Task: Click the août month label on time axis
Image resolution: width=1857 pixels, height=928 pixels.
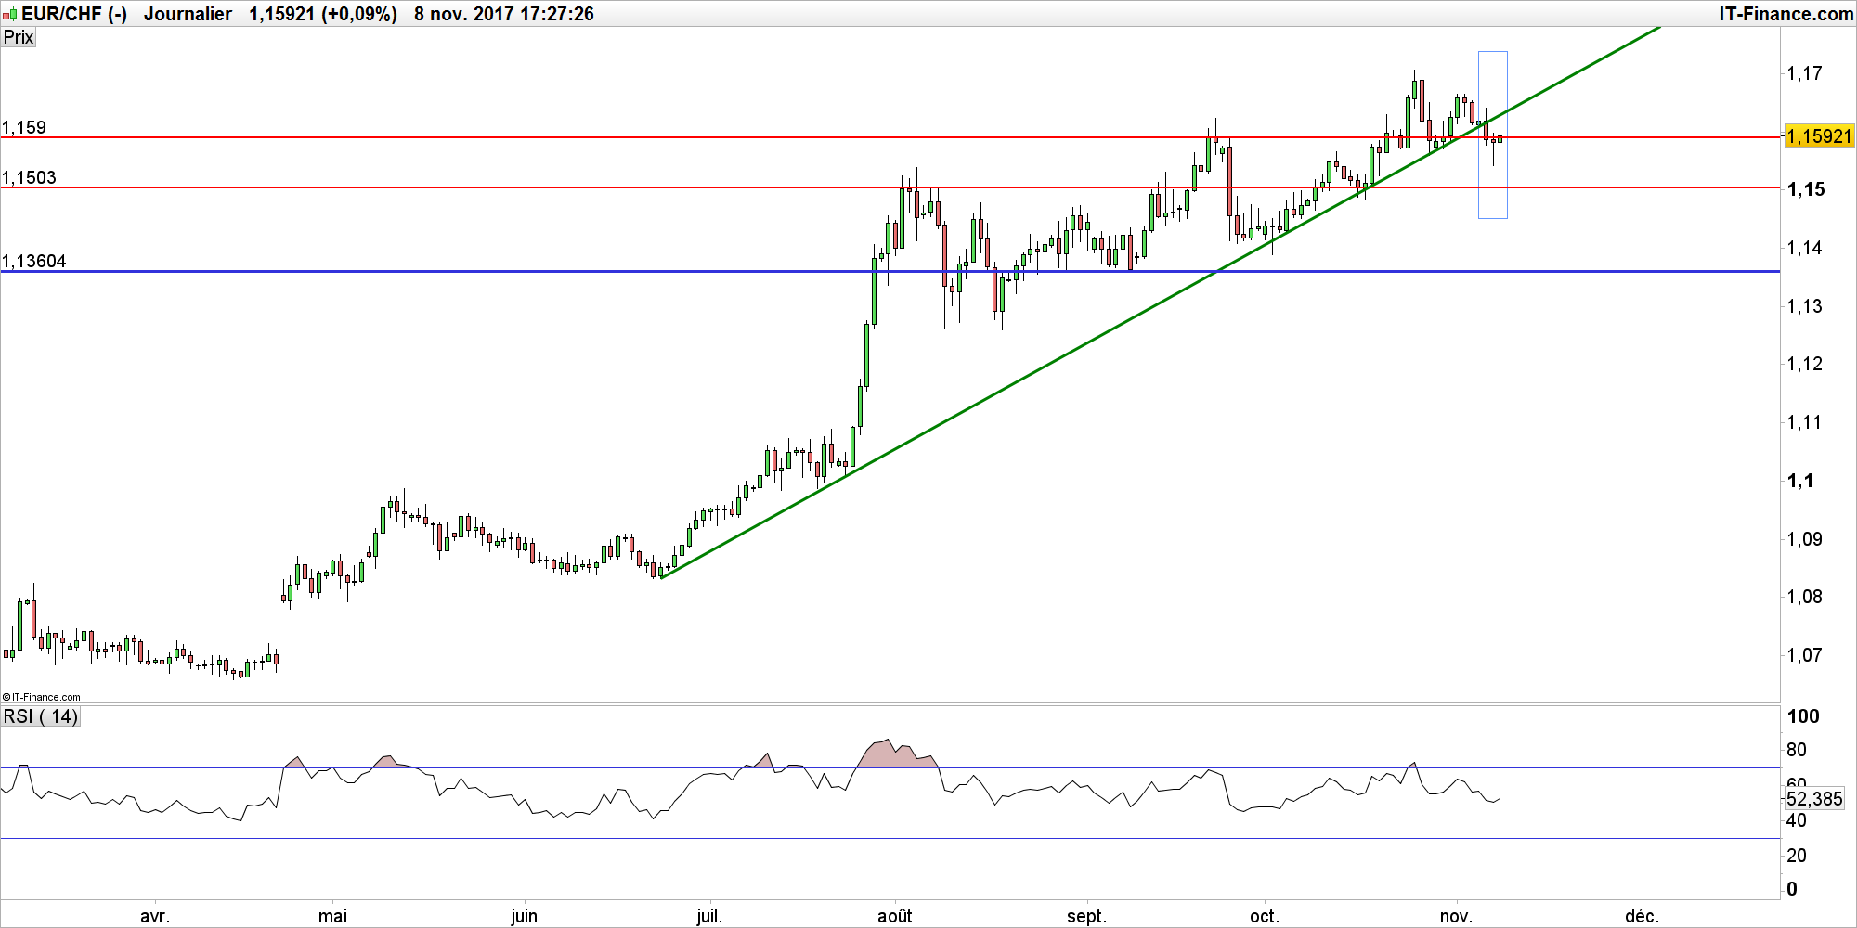Action: (x=895, y=916)
